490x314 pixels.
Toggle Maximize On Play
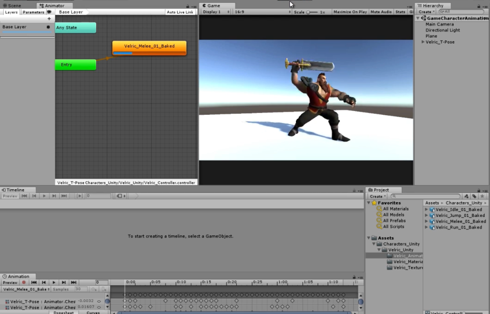(x=350, y=12)
